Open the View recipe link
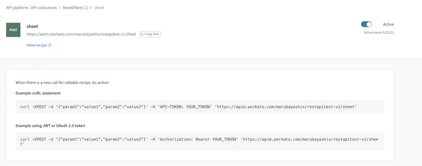This screenshot has height=166, width=422. tap(37, 45)
